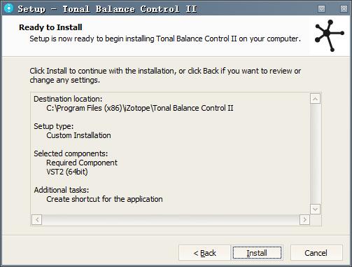Select the VST2 (64bit) component line
Image resolution: width=352 pixels, height=267 pixels.
[x=67, y=172]
